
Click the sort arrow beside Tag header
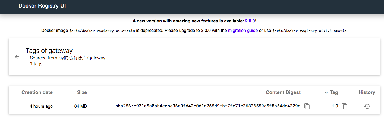pyautogui.click(x=326, y=93)
